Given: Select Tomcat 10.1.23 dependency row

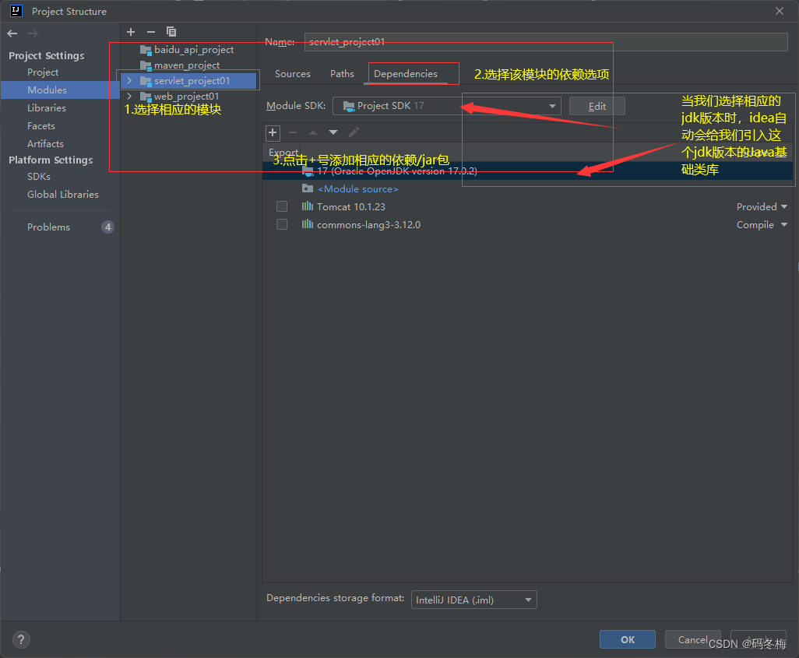Looking at the screenshot, I should [527, 206].
